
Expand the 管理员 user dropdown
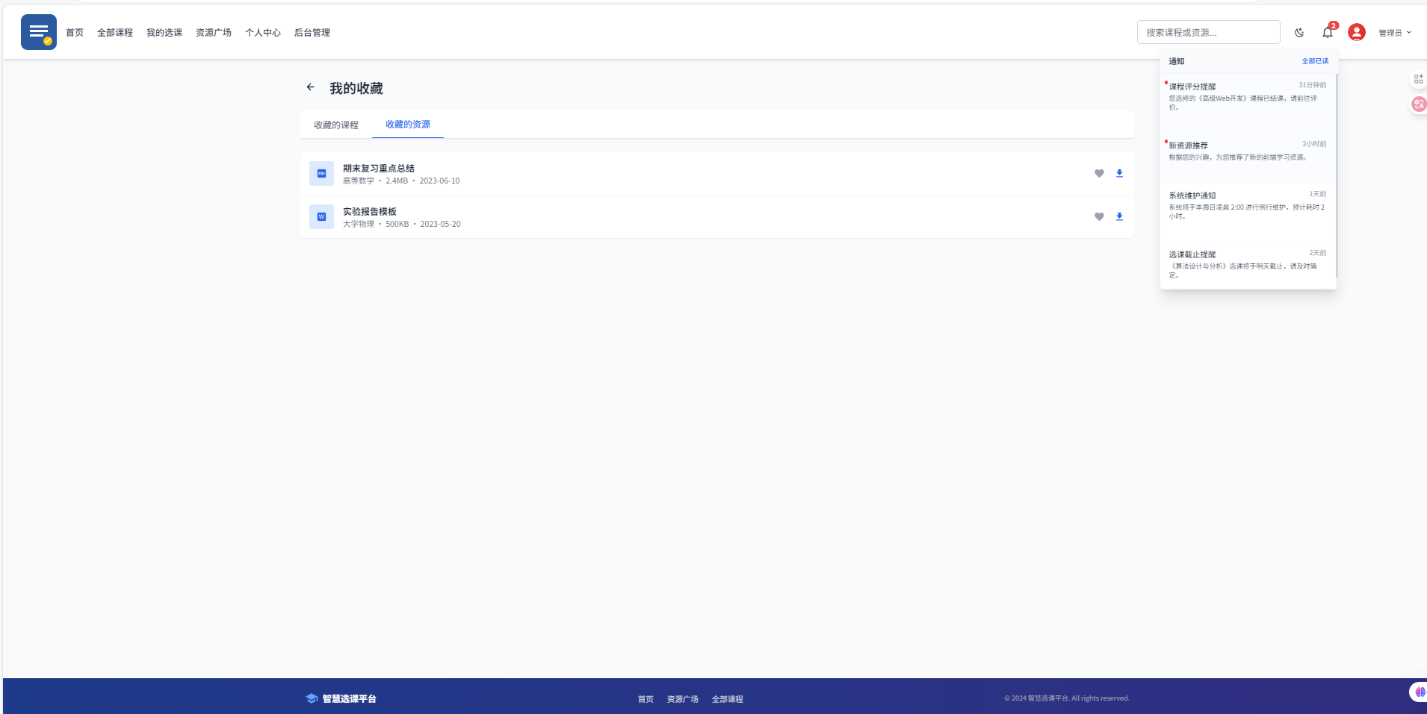click(x=1395, y=33)
